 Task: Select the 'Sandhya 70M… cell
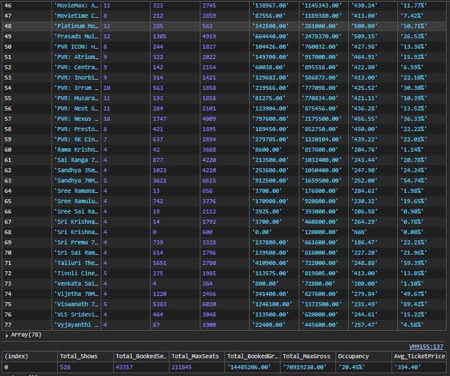click(x=76, y=181)
